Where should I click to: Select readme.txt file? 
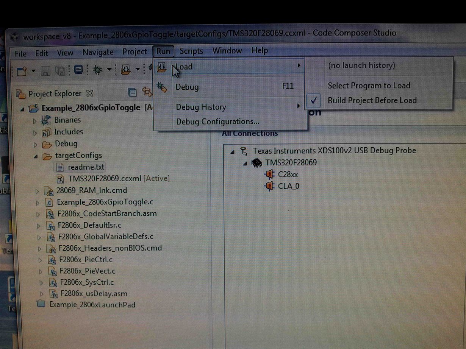pos(86,167)
